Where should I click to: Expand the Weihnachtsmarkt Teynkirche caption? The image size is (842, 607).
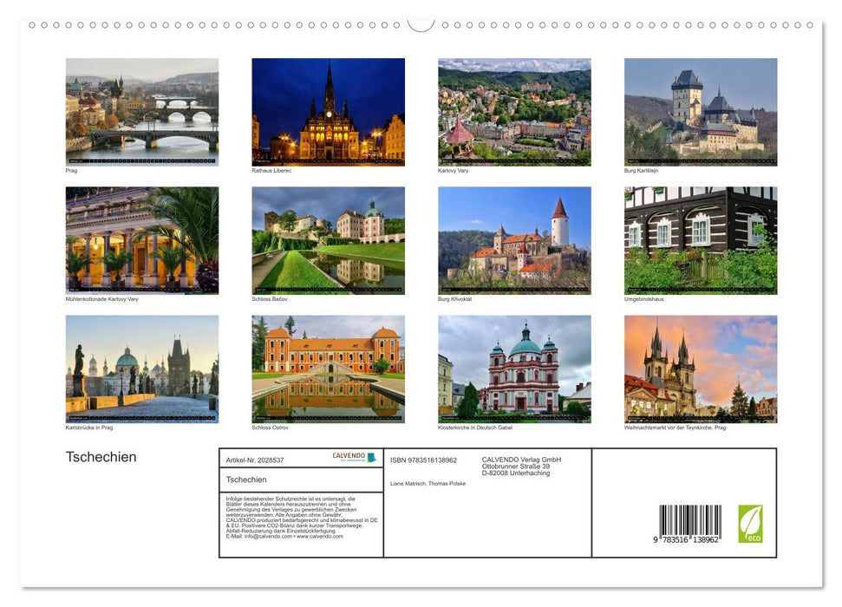(675, 427)
